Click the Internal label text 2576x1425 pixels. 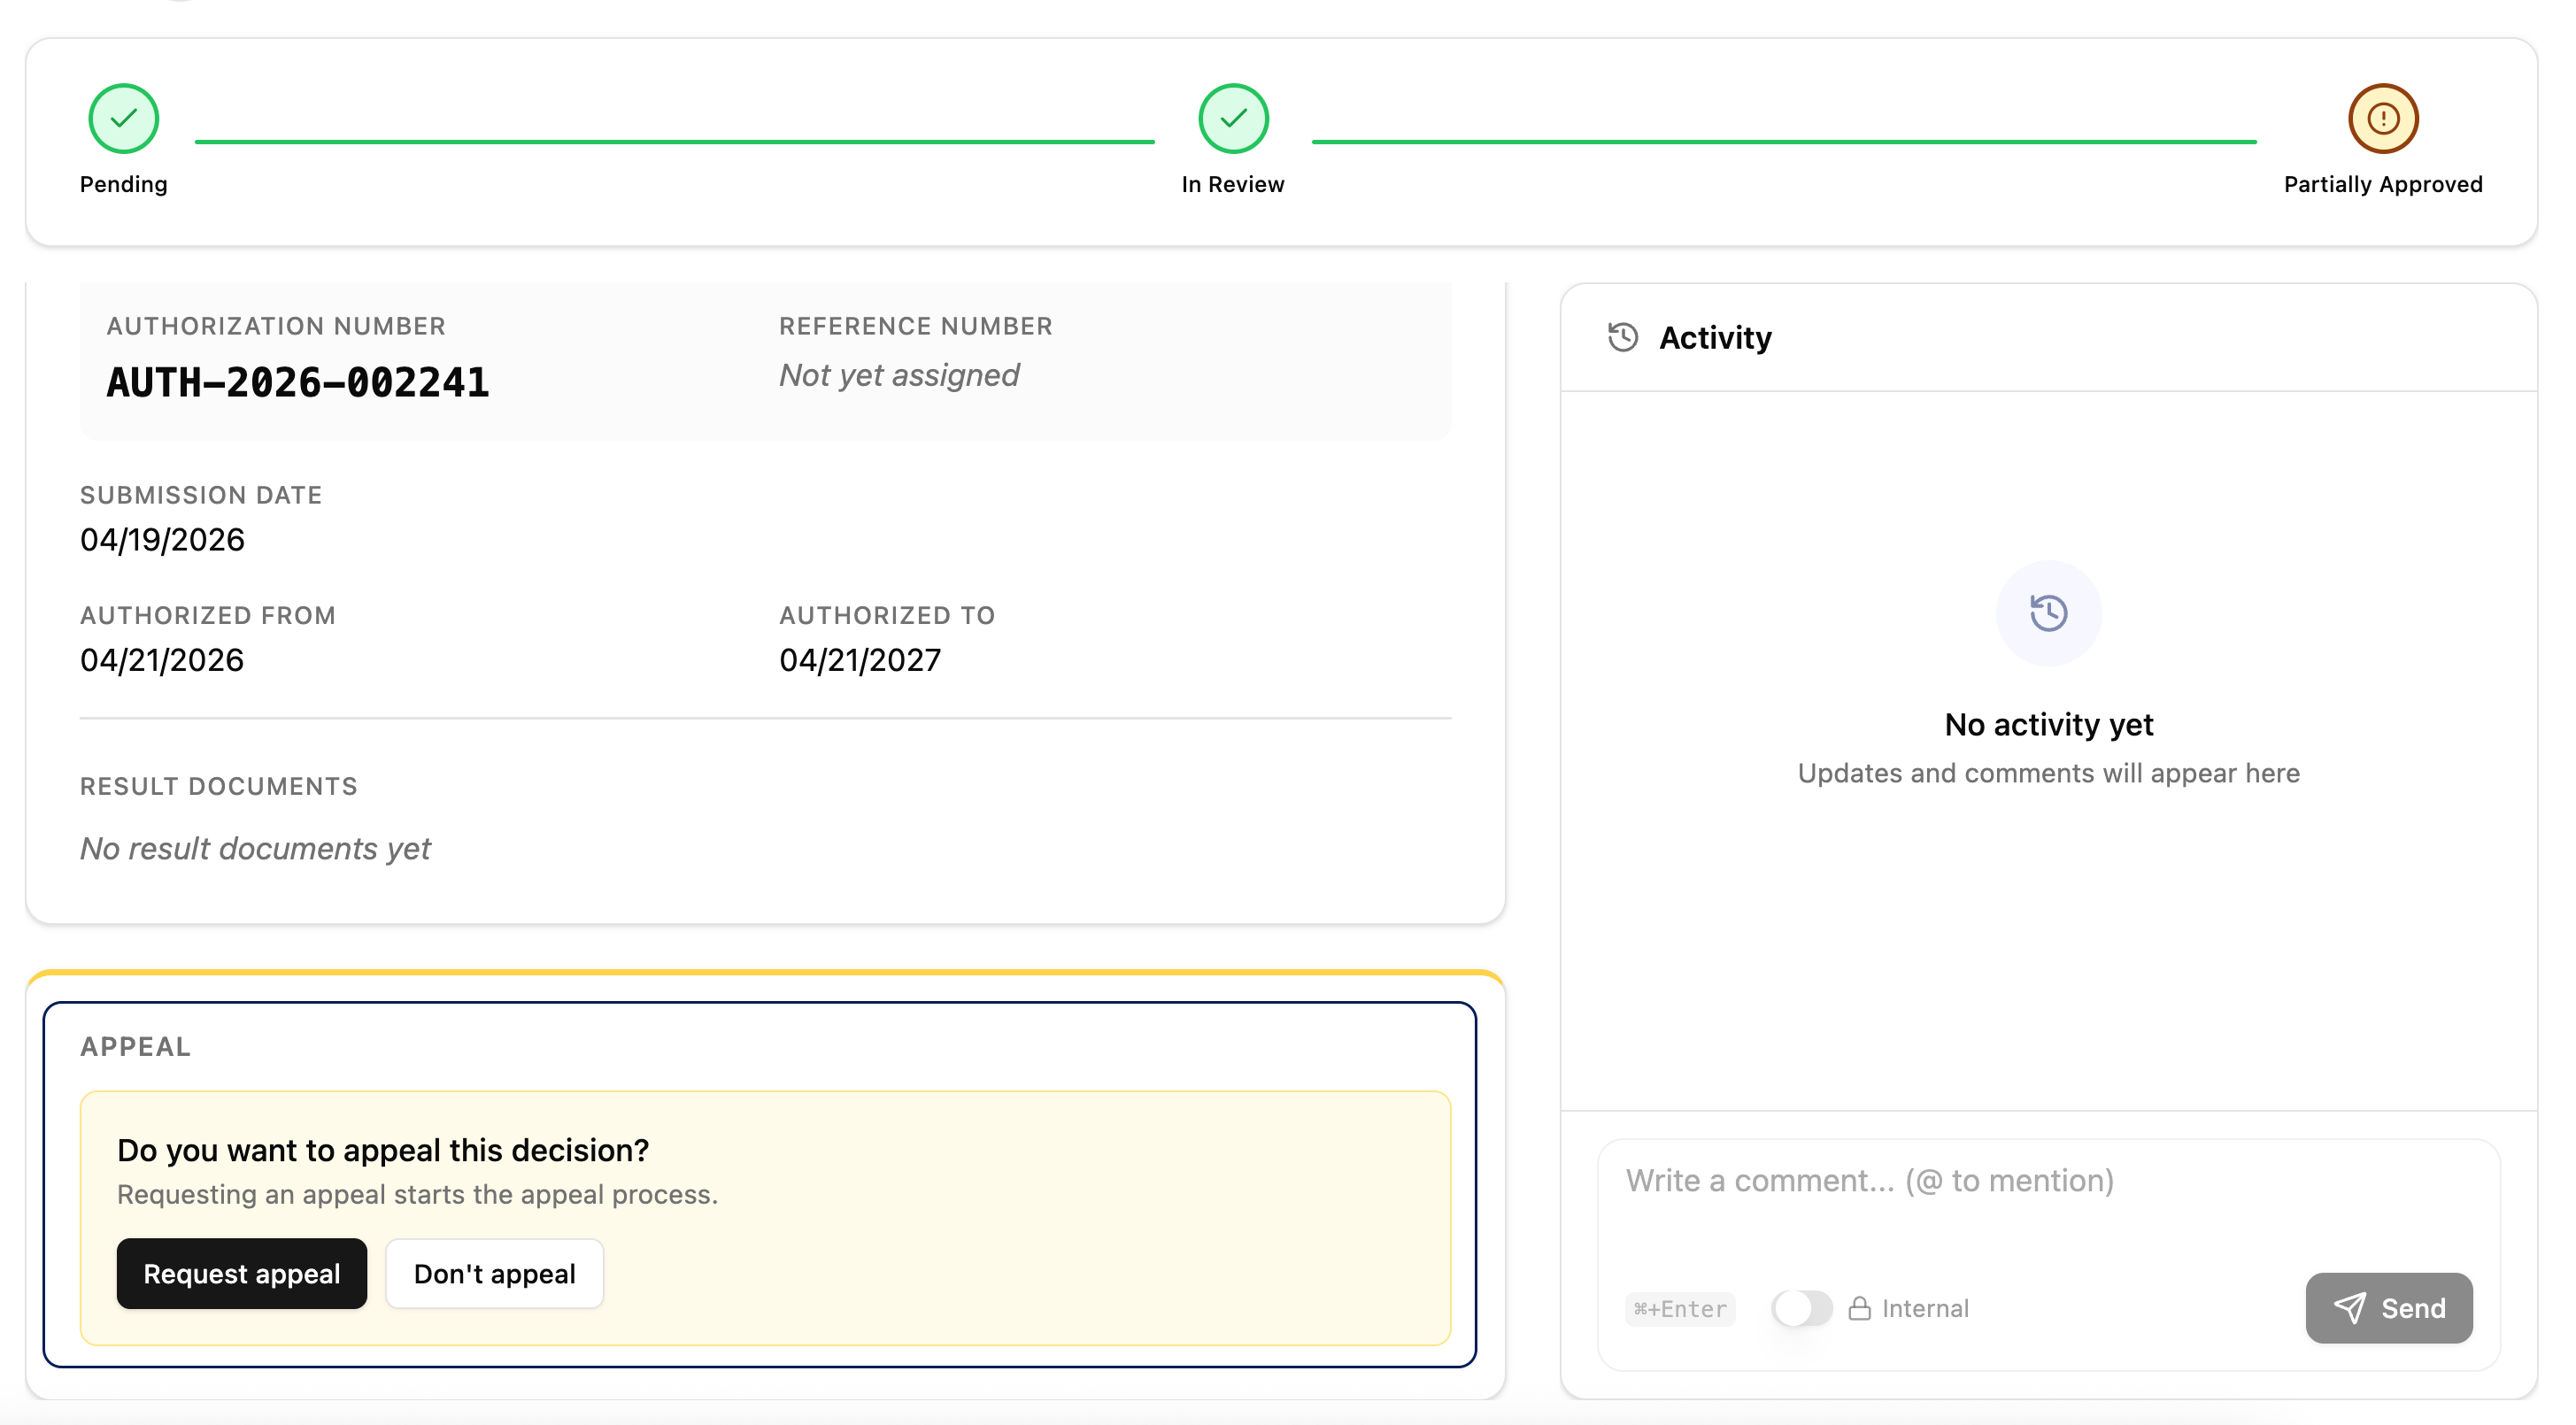[x=1925, y=1308]
